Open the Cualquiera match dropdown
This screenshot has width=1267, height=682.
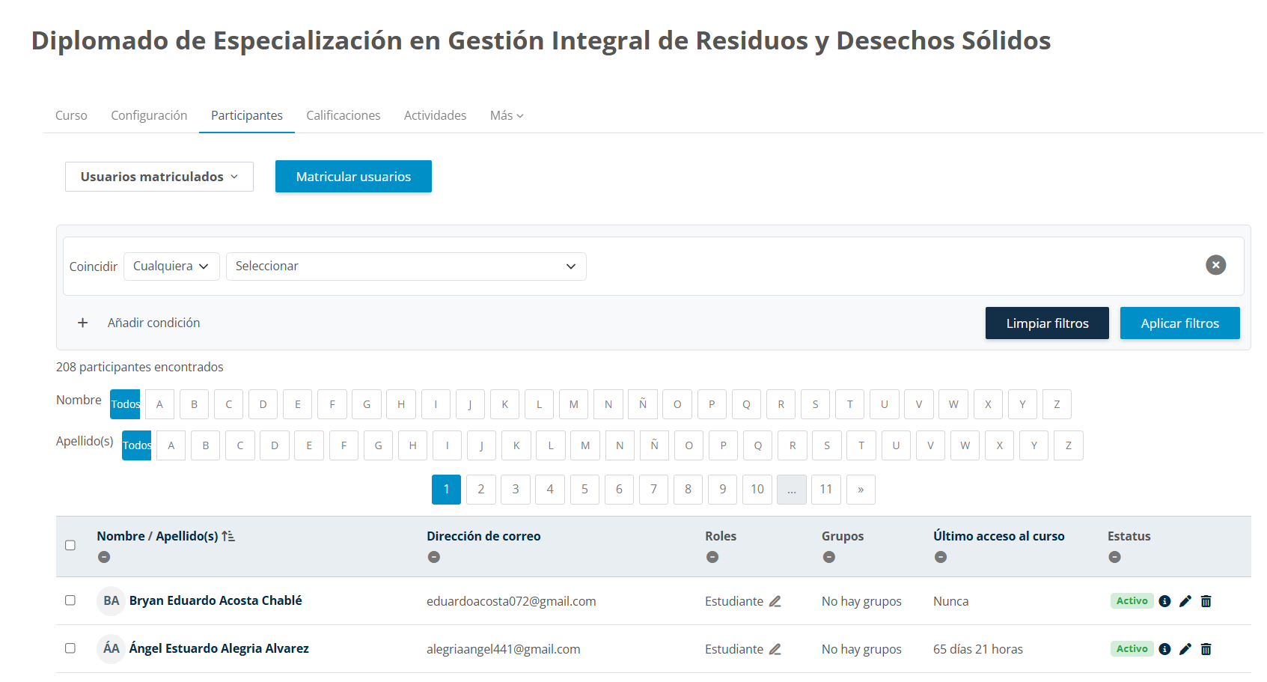pyautogui.click(x=171, y=267)
